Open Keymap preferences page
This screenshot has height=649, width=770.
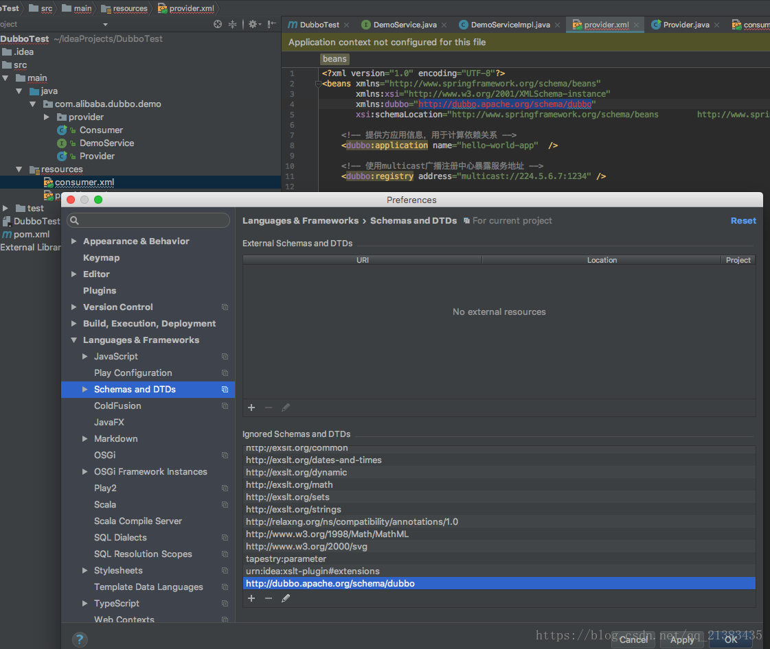click(x=101, y=257)
